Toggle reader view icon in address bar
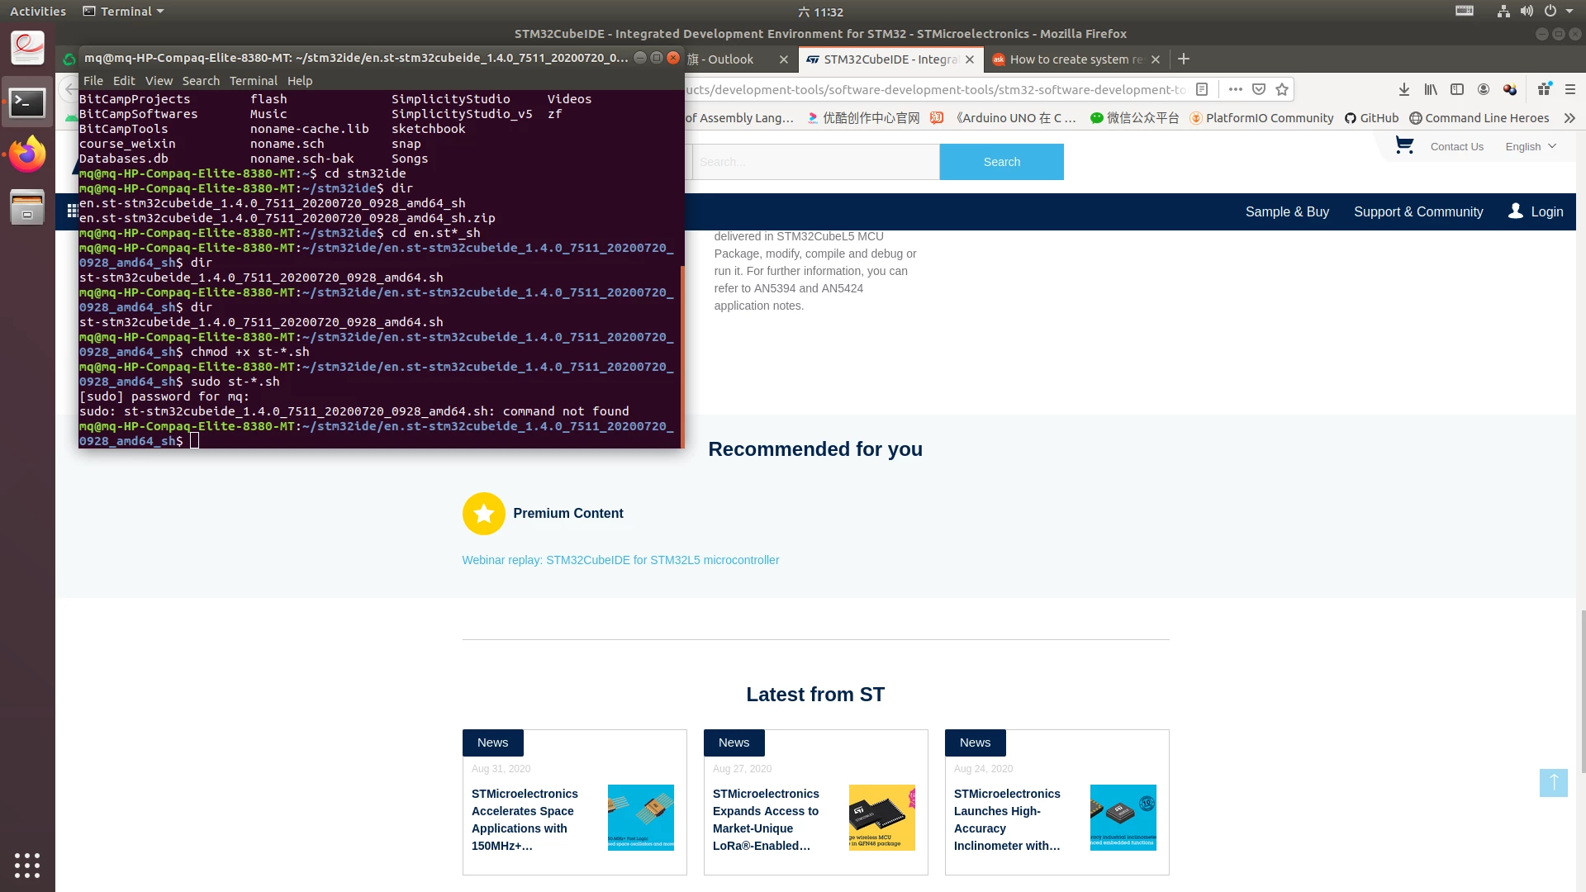 tap(1203, 89)
